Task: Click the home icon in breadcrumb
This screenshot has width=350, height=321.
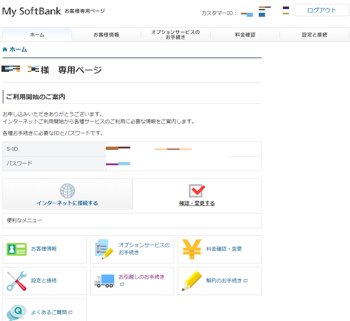Action: tap(5, 49)
